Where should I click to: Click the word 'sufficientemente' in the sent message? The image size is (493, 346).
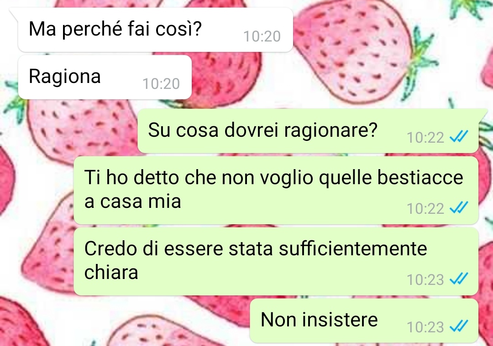(x=353, y=248)
